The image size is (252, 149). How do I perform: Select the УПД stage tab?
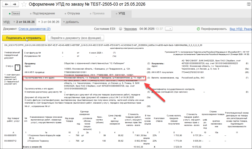coord(121,14)
